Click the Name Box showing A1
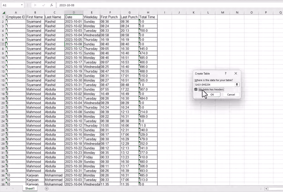The height and width of the screenshot is (192, 283). pyautogui.click(x=10, y=5)
